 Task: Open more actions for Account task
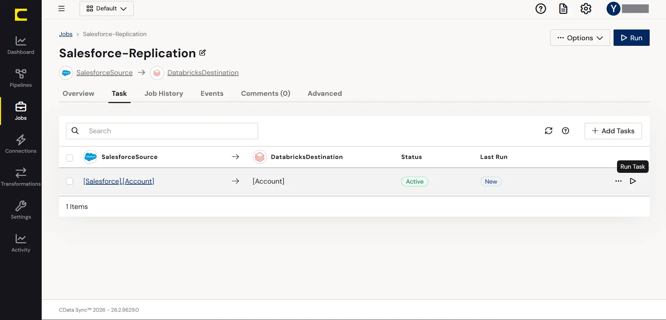pos(618,181)
